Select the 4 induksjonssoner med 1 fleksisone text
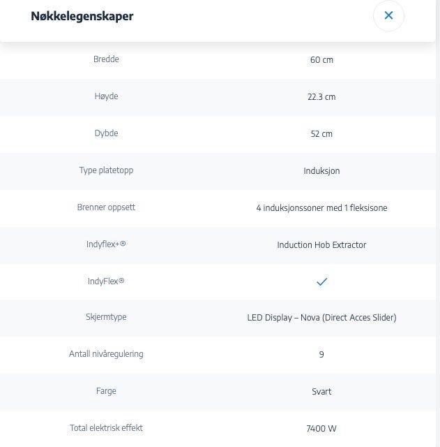 click(321, 208)
